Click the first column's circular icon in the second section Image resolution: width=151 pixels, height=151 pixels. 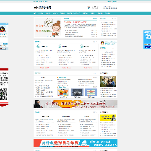[x=38, y=47]
